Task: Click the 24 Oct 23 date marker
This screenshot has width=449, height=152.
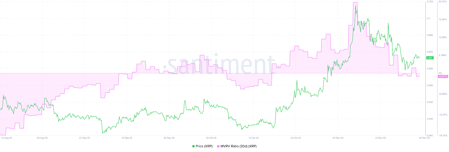Action: [296, 138]
